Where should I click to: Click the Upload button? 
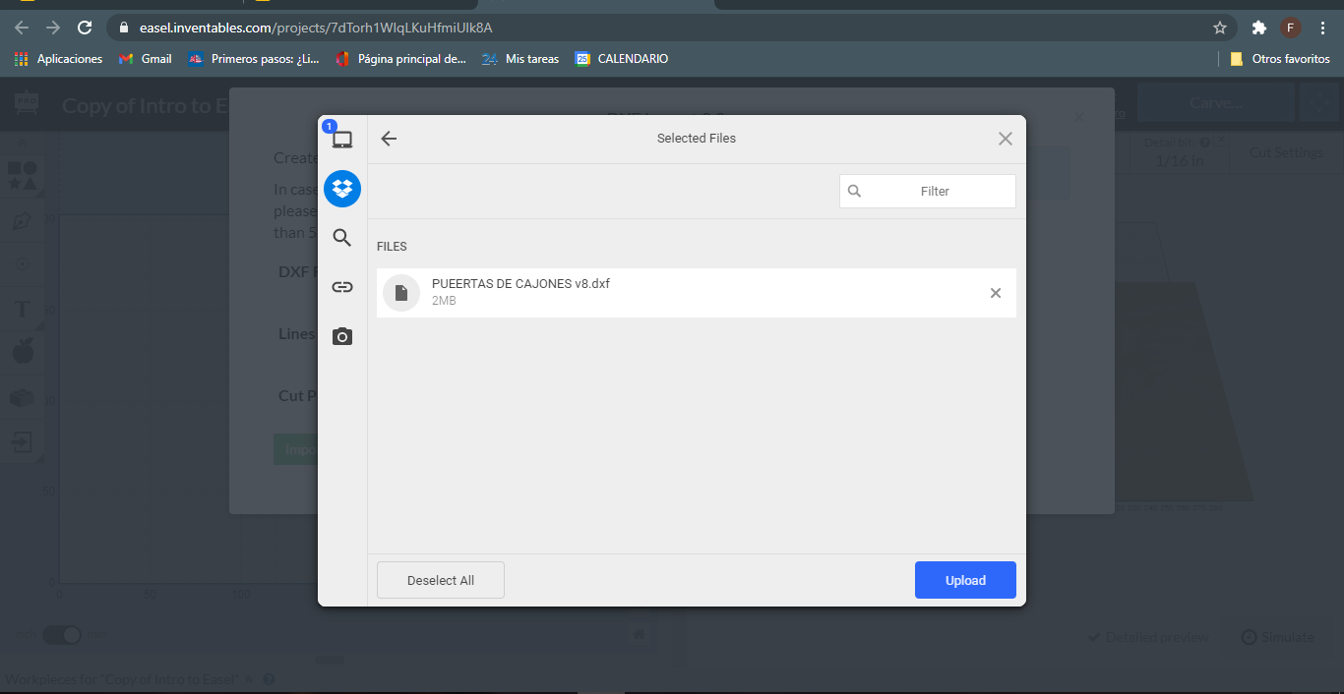pyautogui.click(x=965, y=580)
